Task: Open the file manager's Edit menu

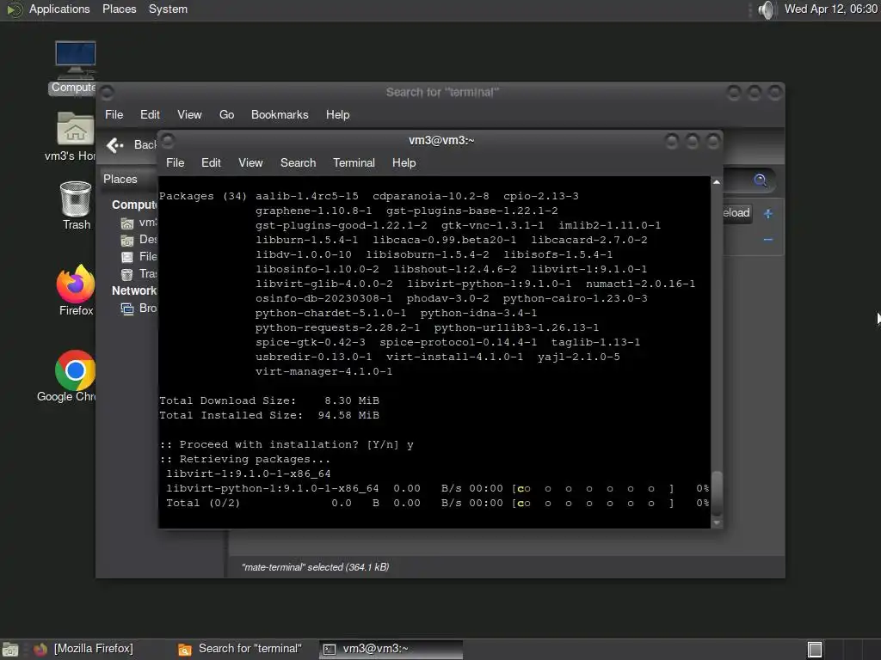Action: pyautogui.click(x=150, y=114)
